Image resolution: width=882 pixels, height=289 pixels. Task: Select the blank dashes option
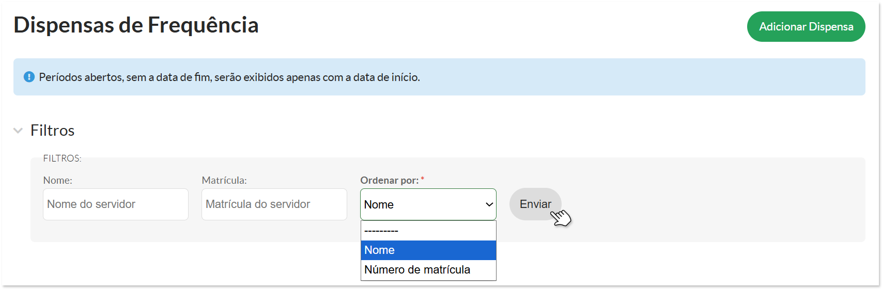428,231
